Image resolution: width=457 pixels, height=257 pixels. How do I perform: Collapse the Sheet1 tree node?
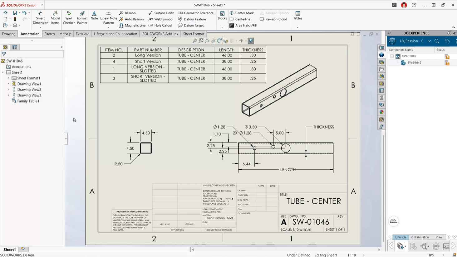coord(3,72)
